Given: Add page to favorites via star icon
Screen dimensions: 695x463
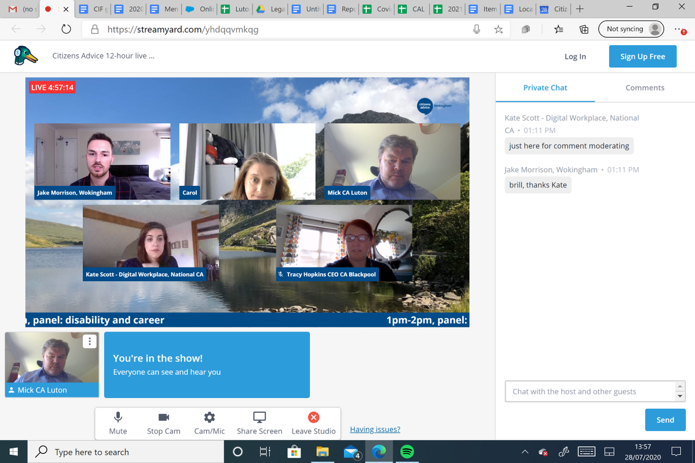Looking at the screenshot, I should pos(498,28).
